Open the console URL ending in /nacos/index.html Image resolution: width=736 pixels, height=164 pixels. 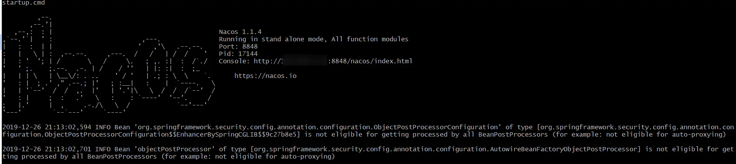[333, 61]
